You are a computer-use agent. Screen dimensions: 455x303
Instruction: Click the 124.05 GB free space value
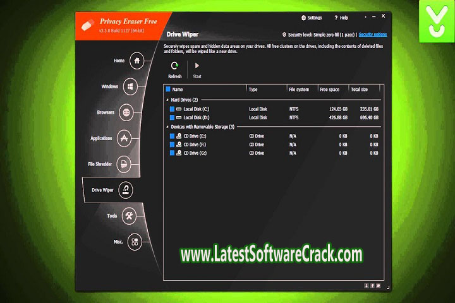pyautogui.click(x=338, y=109)
